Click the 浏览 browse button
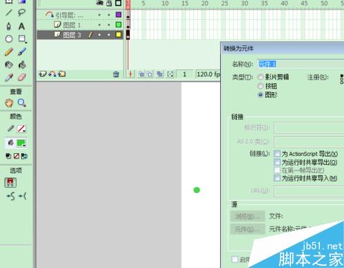 pos(248,216)
